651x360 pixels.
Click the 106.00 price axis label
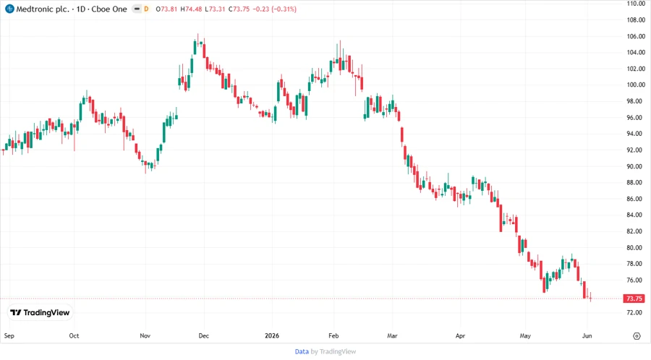pos(636,36)
